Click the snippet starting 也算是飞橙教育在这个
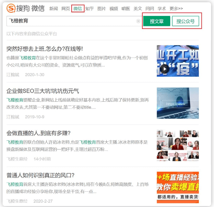Screen dimensions: 214x207 pos(77,61)
